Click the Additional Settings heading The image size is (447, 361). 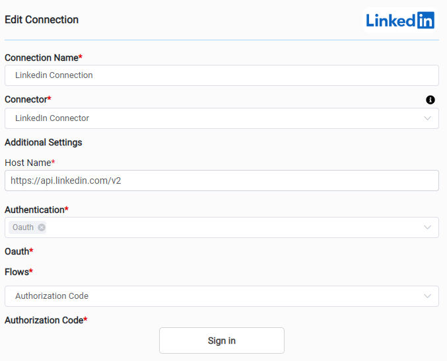(44, 142)
